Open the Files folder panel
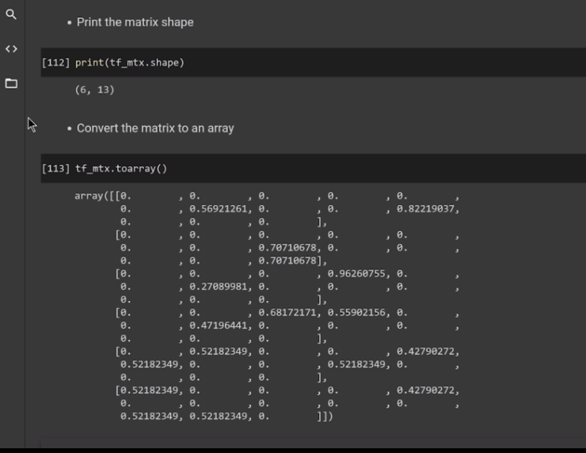The image size is (586, 453). point(11,83)
